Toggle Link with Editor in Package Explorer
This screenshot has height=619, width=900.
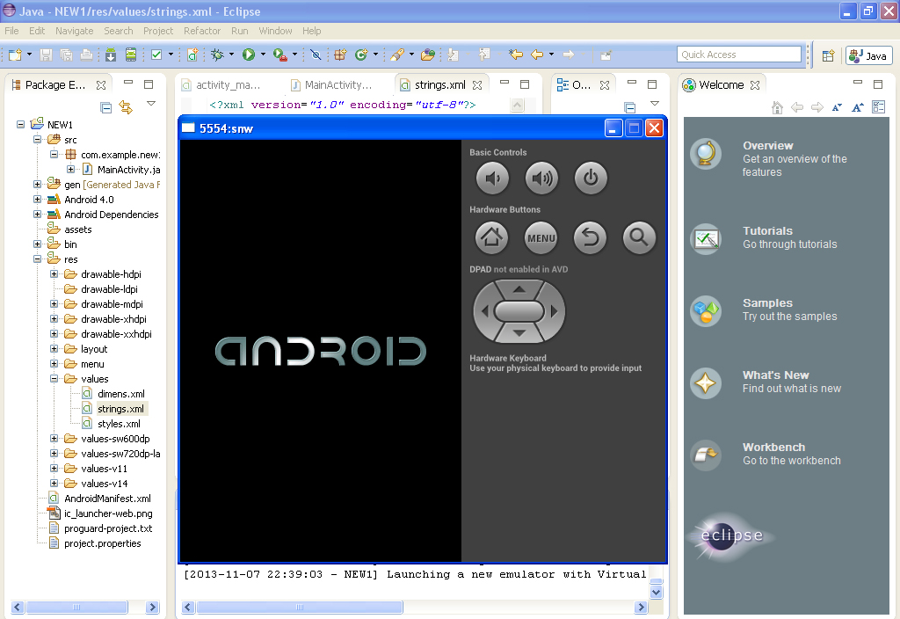pos(126,107)
